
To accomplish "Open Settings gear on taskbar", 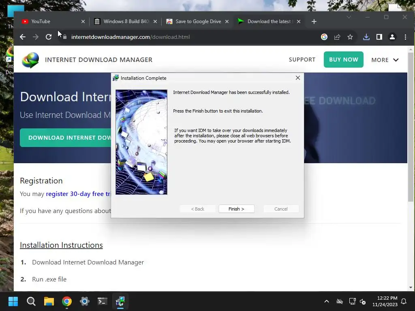I will click(85, 301).
